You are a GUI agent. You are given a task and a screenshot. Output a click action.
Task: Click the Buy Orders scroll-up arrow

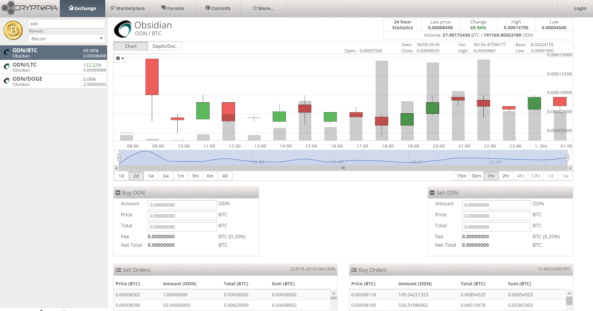[569, 293]
